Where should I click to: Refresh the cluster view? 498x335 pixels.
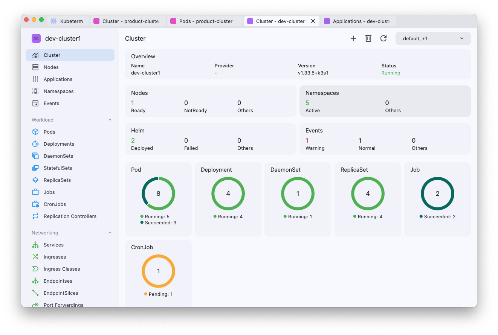coord(383,38)
